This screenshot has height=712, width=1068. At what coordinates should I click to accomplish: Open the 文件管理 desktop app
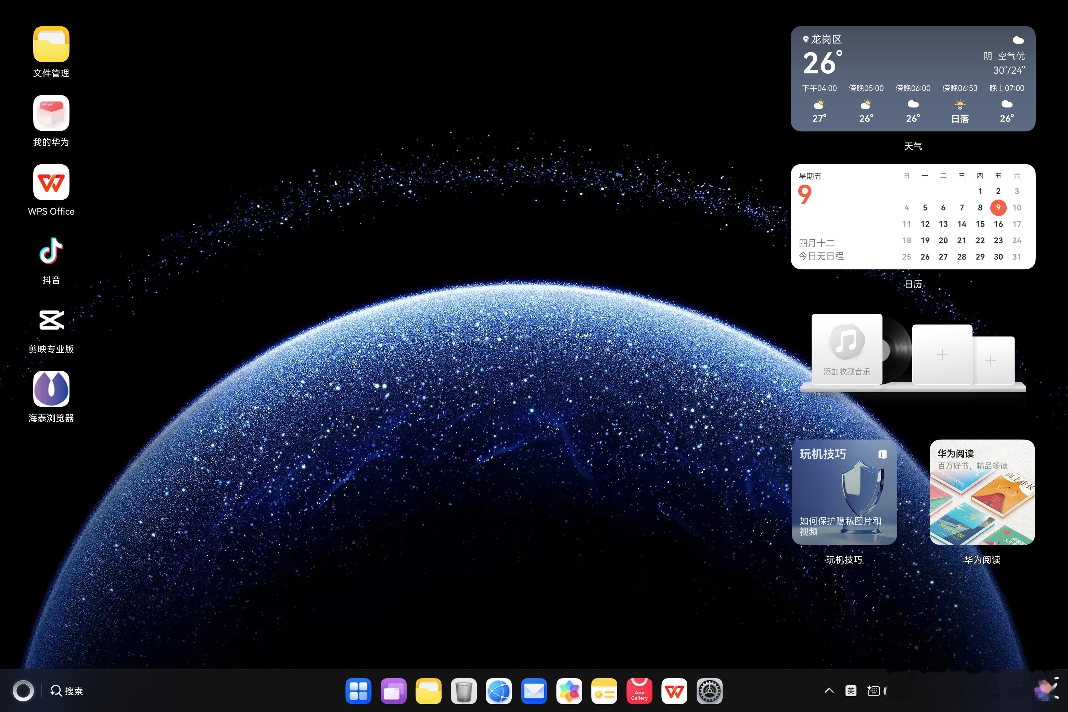click(51, 44)
